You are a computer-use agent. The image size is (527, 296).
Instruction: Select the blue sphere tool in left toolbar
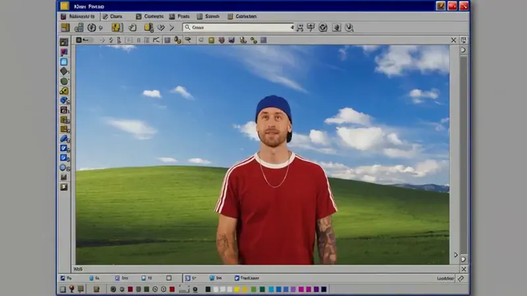click(x=63, y=167)
